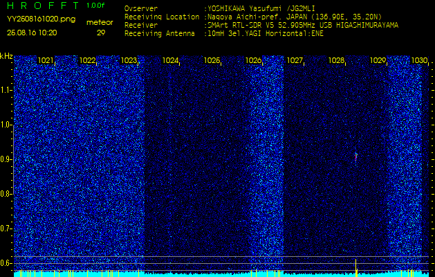Click the 1.0 kHz axis label
The width and height of the screenshot is (435, 277).
tap(6, 125)
